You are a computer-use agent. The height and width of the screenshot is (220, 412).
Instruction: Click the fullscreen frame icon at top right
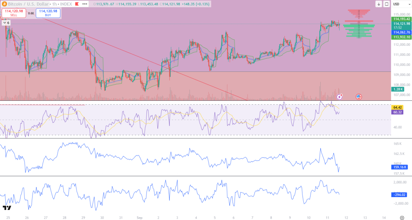387,4
